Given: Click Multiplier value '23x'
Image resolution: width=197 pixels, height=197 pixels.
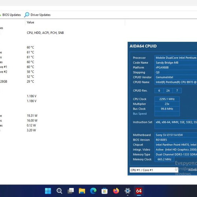Looking at the screenshot, I should pyautogui.click(x=167, y=104).
